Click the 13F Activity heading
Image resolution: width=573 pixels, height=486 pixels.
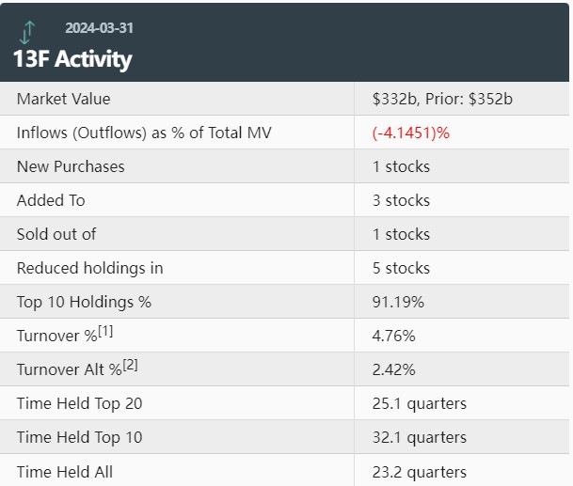(72, 59)
